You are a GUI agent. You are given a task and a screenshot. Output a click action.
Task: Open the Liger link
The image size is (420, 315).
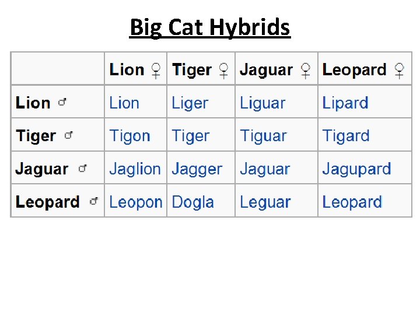click(x=190, y=104)
